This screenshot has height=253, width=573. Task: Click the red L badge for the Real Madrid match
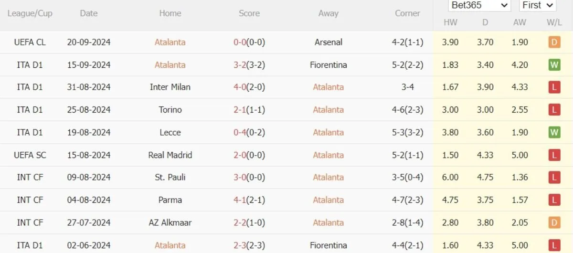554,155
